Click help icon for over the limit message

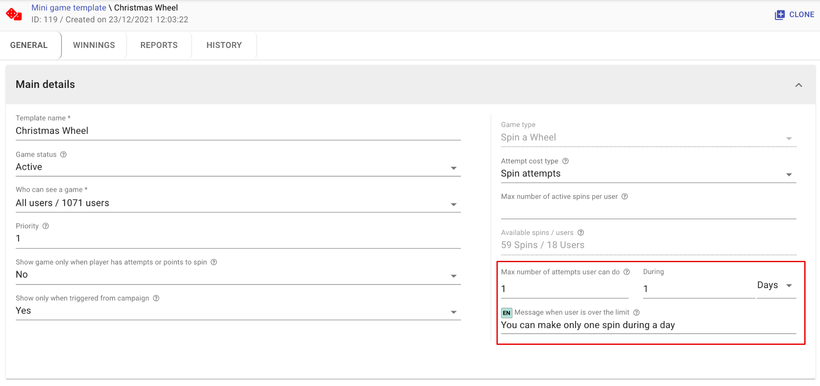(x=636, y=312)
